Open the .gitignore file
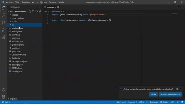This screenshot has height=104, width=185. pos(25,38)
